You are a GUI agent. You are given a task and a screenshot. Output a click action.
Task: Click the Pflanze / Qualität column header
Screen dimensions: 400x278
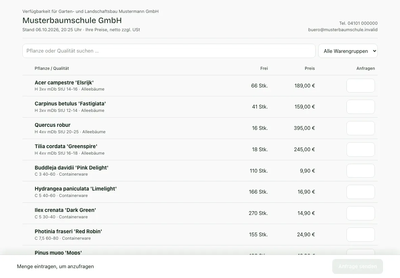coord(52,68)
